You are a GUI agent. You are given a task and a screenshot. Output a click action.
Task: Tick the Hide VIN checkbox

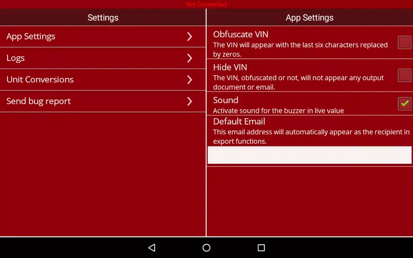coord(404,75)
